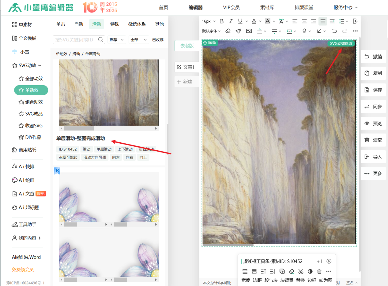Click the play icon in 虚线框工具条
The height and width of the screenshot is (286, 388).
(329, 261)
